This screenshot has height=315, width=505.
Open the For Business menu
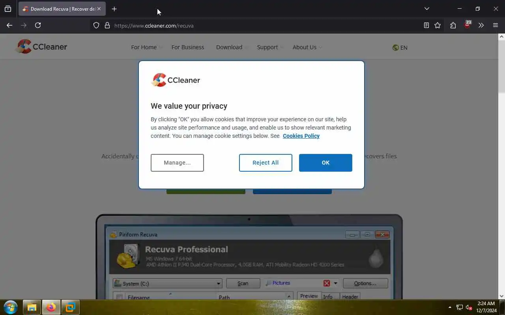[x=188, y=47]
